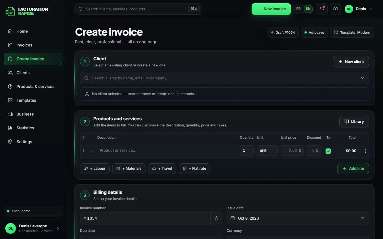Screen dimensions: 383x239
Task: Open Business section in the sidebar
Action: click(33, 114)
